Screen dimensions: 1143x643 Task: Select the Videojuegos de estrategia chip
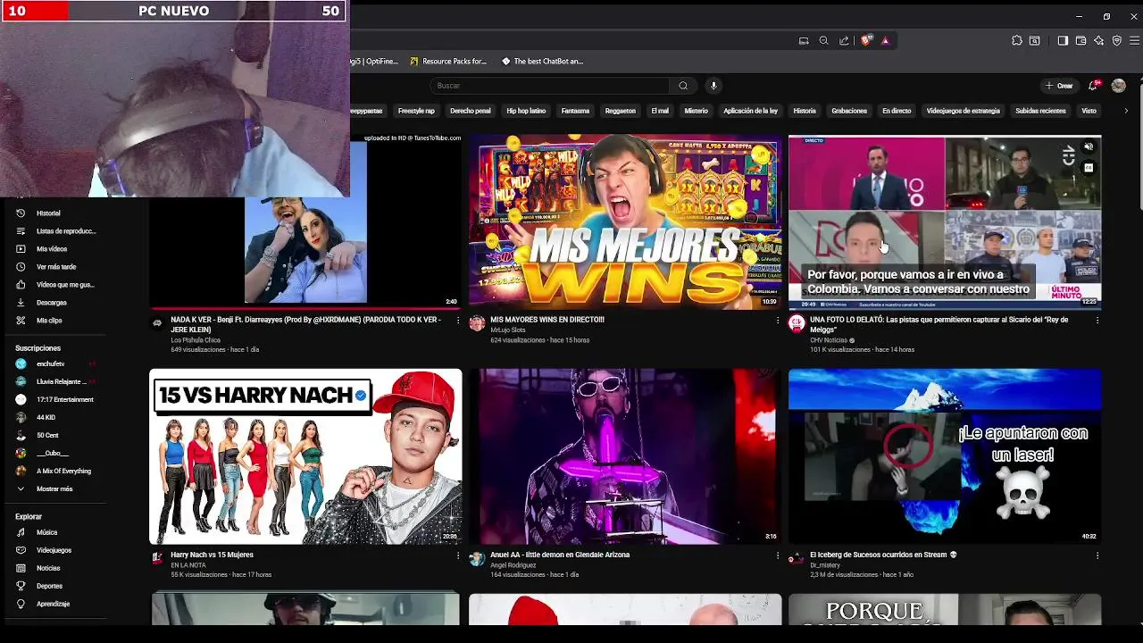point(963,111)
